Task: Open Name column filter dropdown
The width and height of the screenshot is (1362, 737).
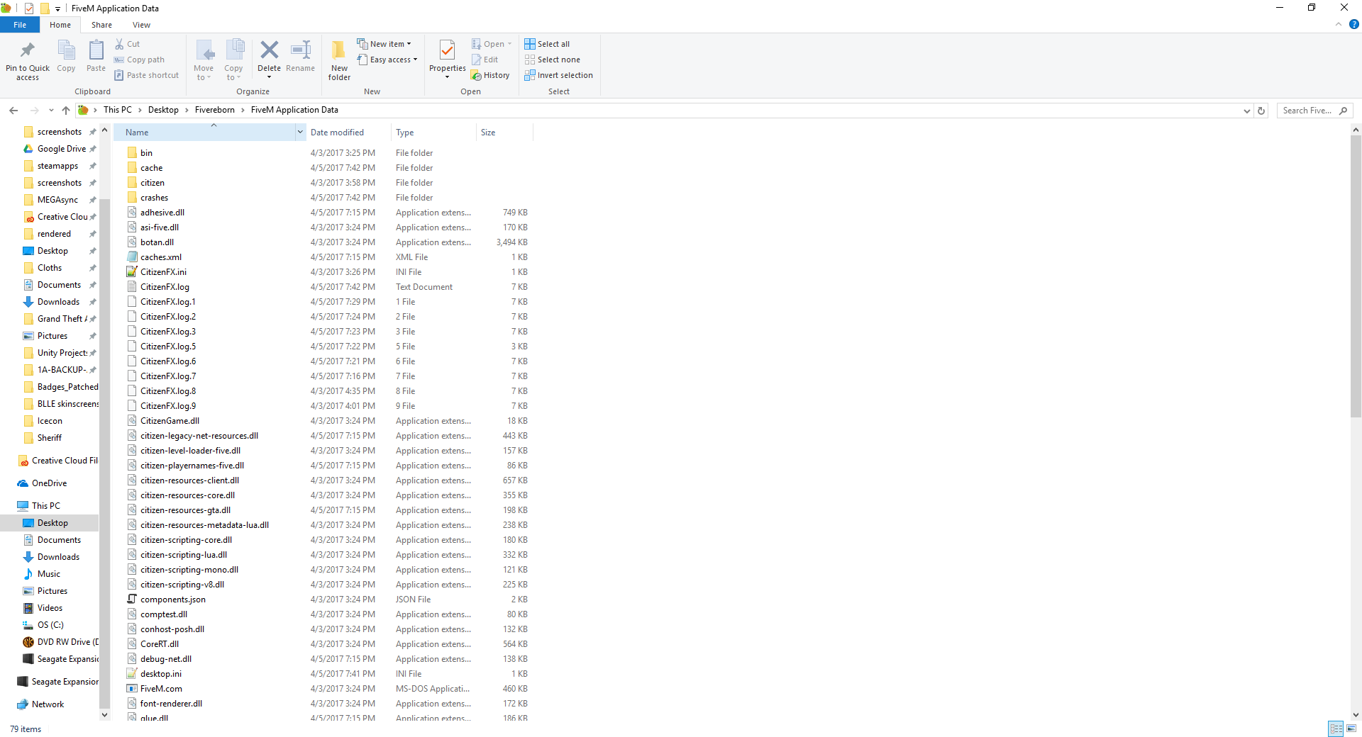Action: pos(300,132)
